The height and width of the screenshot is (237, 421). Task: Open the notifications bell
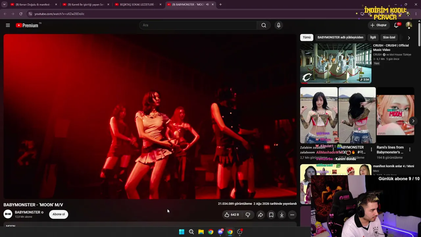click(396, 25)
